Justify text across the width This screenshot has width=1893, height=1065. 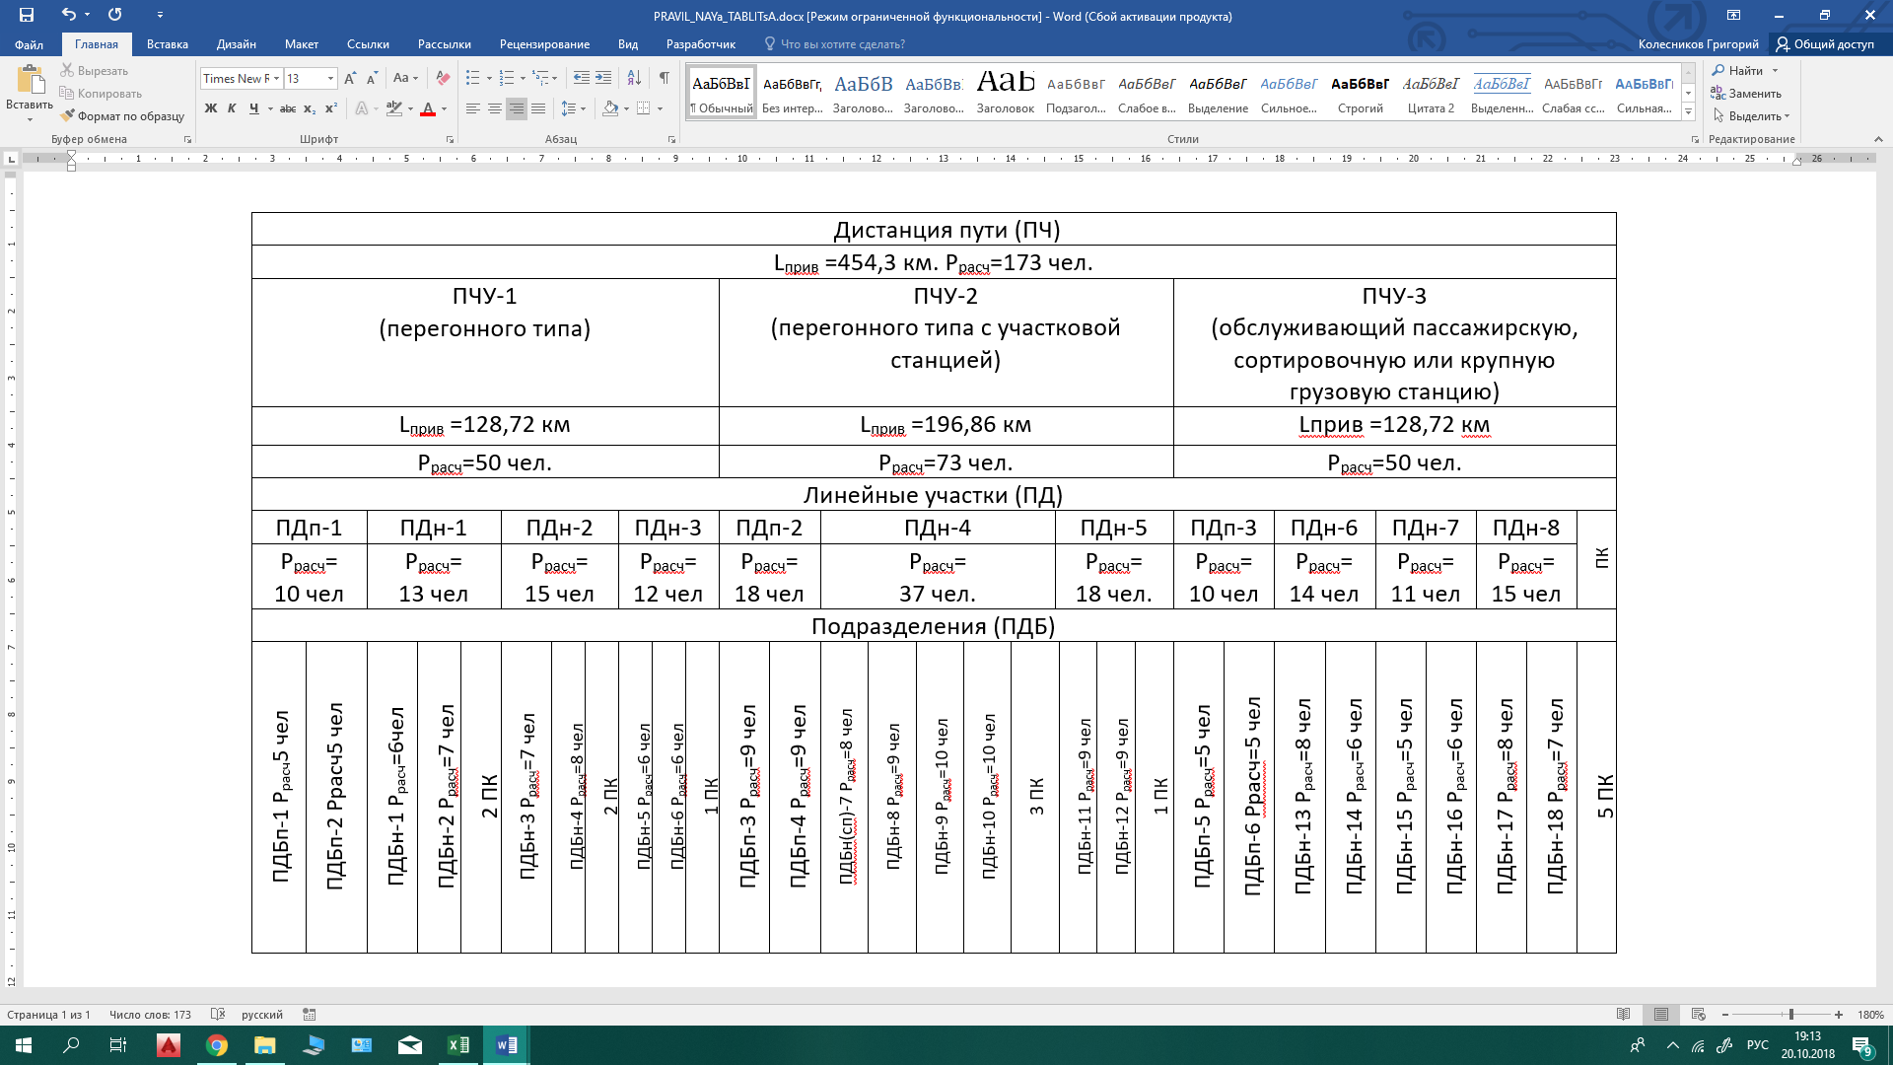coord(538,108)
